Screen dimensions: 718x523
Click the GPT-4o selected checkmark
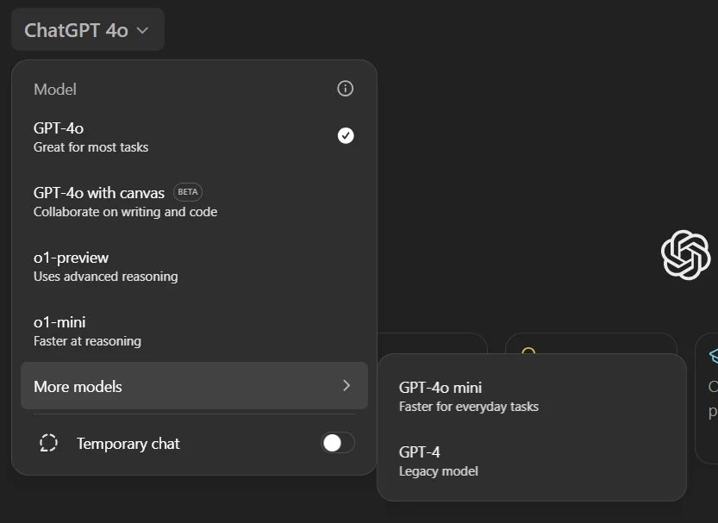tap(346, 135)
